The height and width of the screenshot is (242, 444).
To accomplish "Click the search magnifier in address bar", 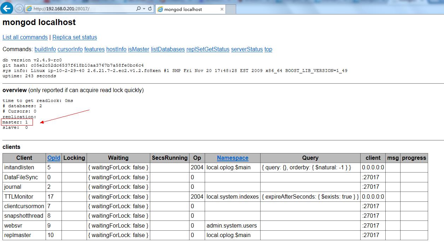I will 138,9.
